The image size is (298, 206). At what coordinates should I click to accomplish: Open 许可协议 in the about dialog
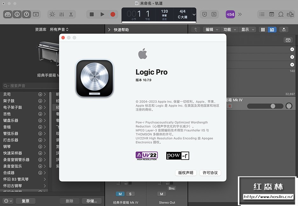coord(210,173)
